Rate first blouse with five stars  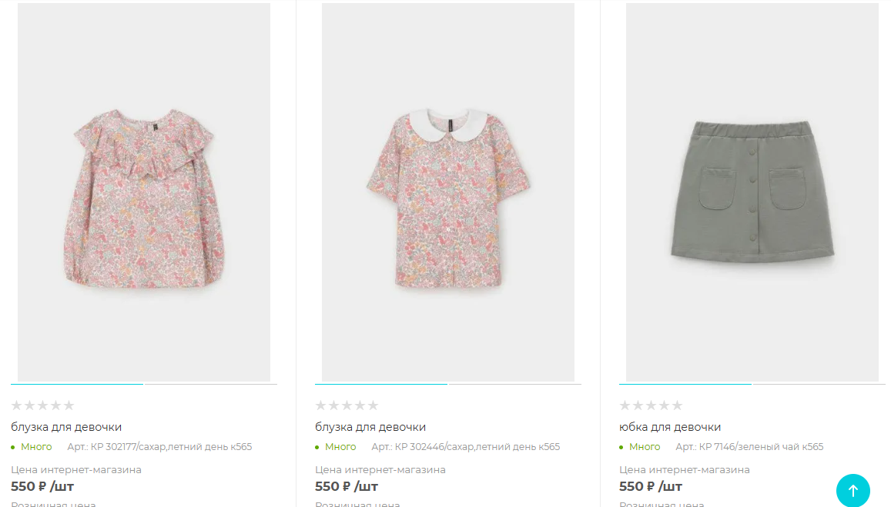tap(69, 405)
